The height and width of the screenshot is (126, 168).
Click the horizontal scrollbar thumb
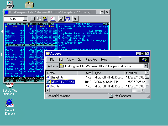point(91,90)
